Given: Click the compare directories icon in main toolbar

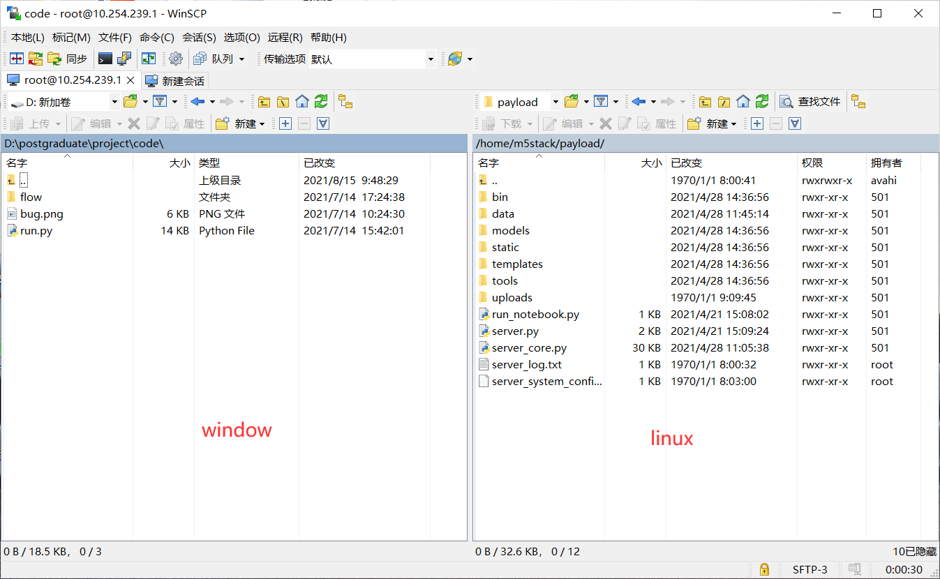Looking at the screenshot, I should pyautogui.click(x=16, y=59).
